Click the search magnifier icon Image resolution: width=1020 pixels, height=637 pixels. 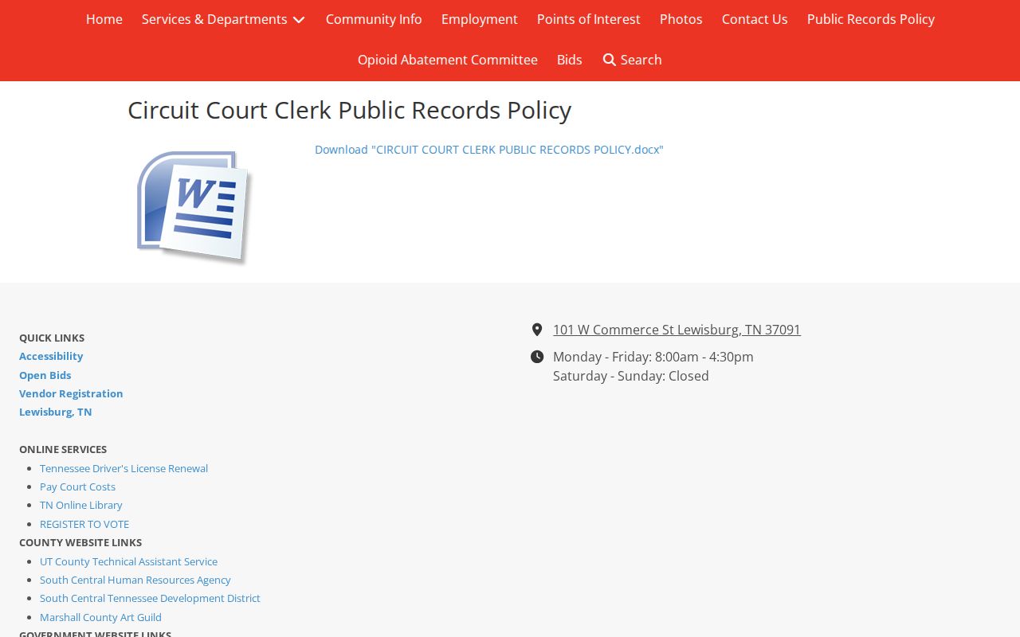point(610,60)
